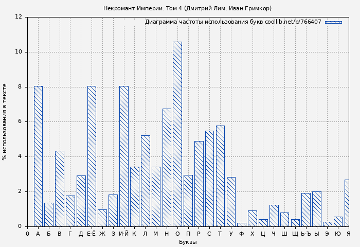
Task: Click the bar for letter Р
Action: (x=199, y=184)
